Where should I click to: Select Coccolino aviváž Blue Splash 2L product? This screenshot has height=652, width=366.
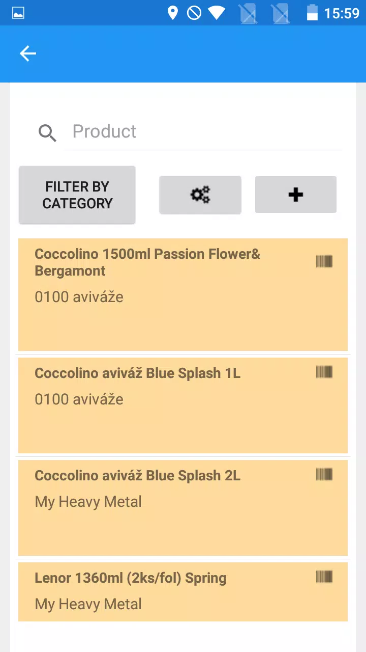183,508
